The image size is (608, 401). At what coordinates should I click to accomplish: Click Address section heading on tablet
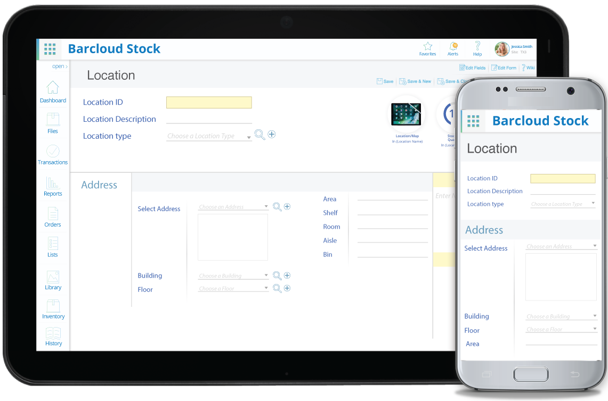99,185
